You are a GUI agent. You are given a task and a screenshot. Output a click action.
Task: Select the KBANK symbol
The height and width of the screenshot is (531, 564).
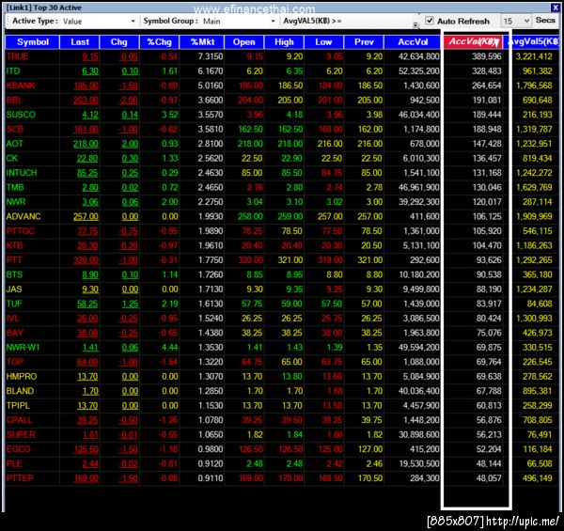coord(21,86)
